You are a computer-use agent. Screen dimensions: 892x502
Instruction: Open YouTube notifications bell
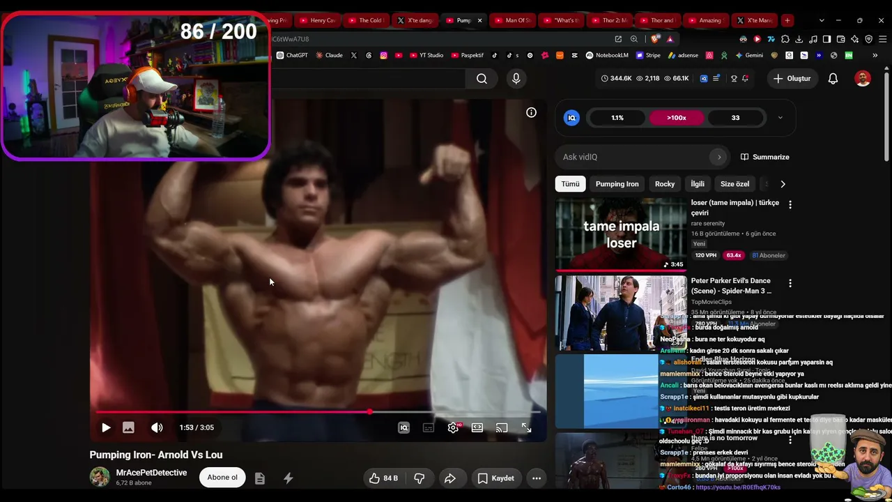pos(833,79)
